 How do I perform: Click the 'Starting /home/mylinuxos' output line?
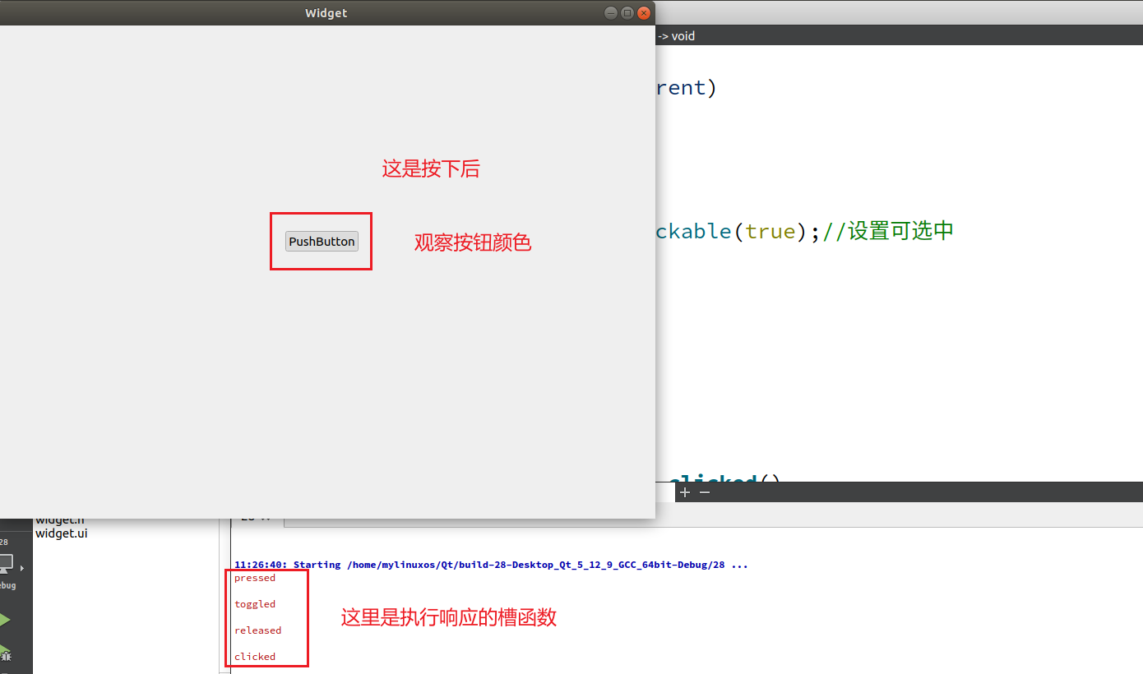491,565
